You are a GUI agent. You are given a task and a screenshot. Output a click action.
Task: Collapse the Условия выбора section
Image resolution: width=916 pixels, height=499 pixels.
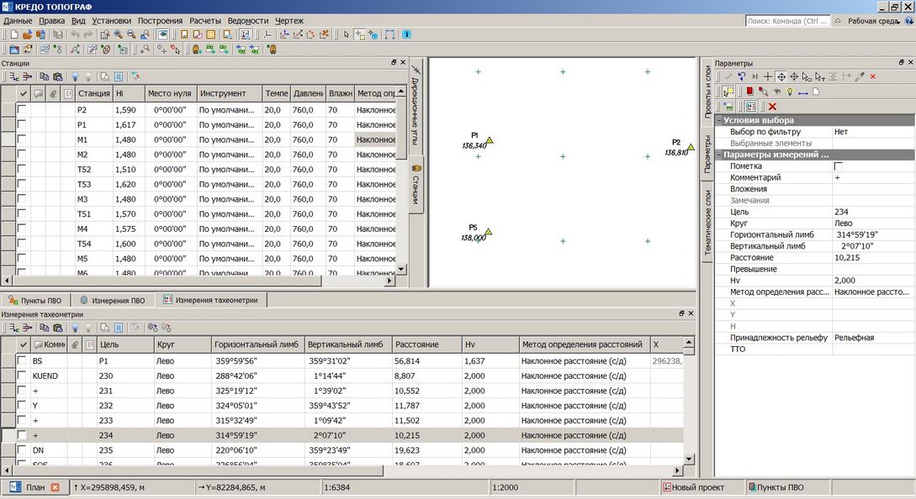pos(720,120)
